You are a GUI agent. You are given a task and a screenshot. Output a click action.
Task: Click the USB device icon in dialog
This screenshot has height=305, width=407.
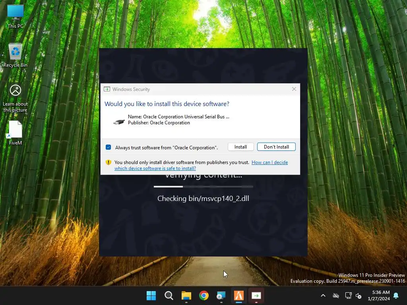pos(119,122)
